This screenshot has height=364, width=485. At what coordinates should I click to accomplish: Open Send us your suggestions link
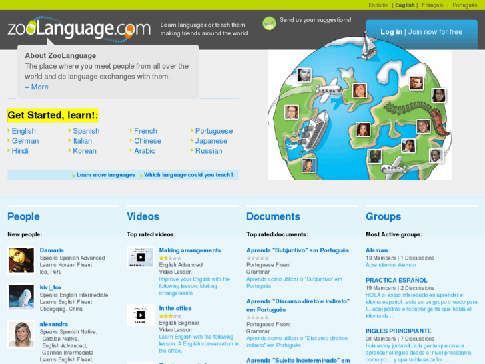(315, 20)
